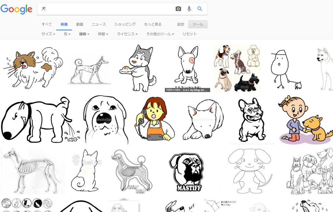
Task: Open the 線画 type dropdown
Action: pyautogui.click(x=84, y=34)
